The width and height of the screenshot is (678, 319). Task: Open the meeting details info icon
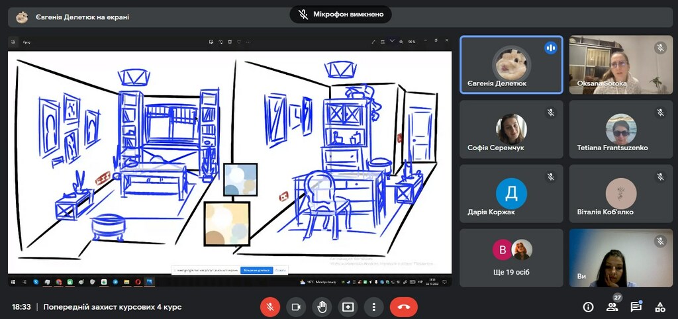pos(588,307)
